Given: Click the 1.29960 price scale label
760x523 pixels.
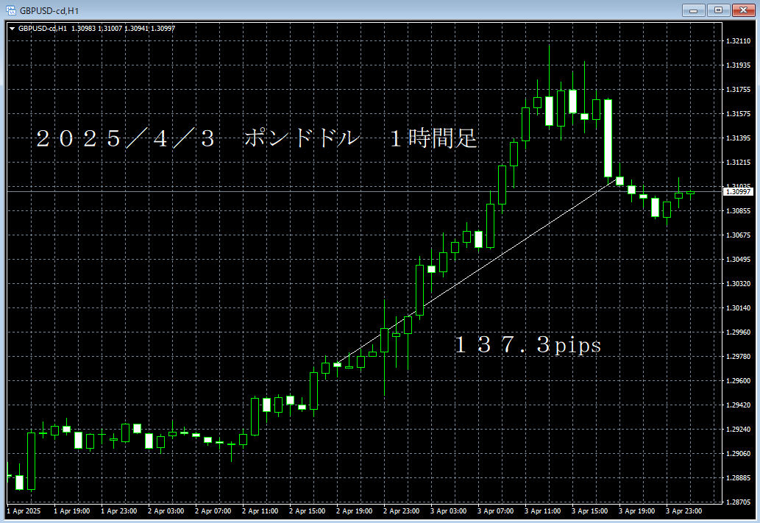Looking at the screenshot, I should [x=738, y=332].
